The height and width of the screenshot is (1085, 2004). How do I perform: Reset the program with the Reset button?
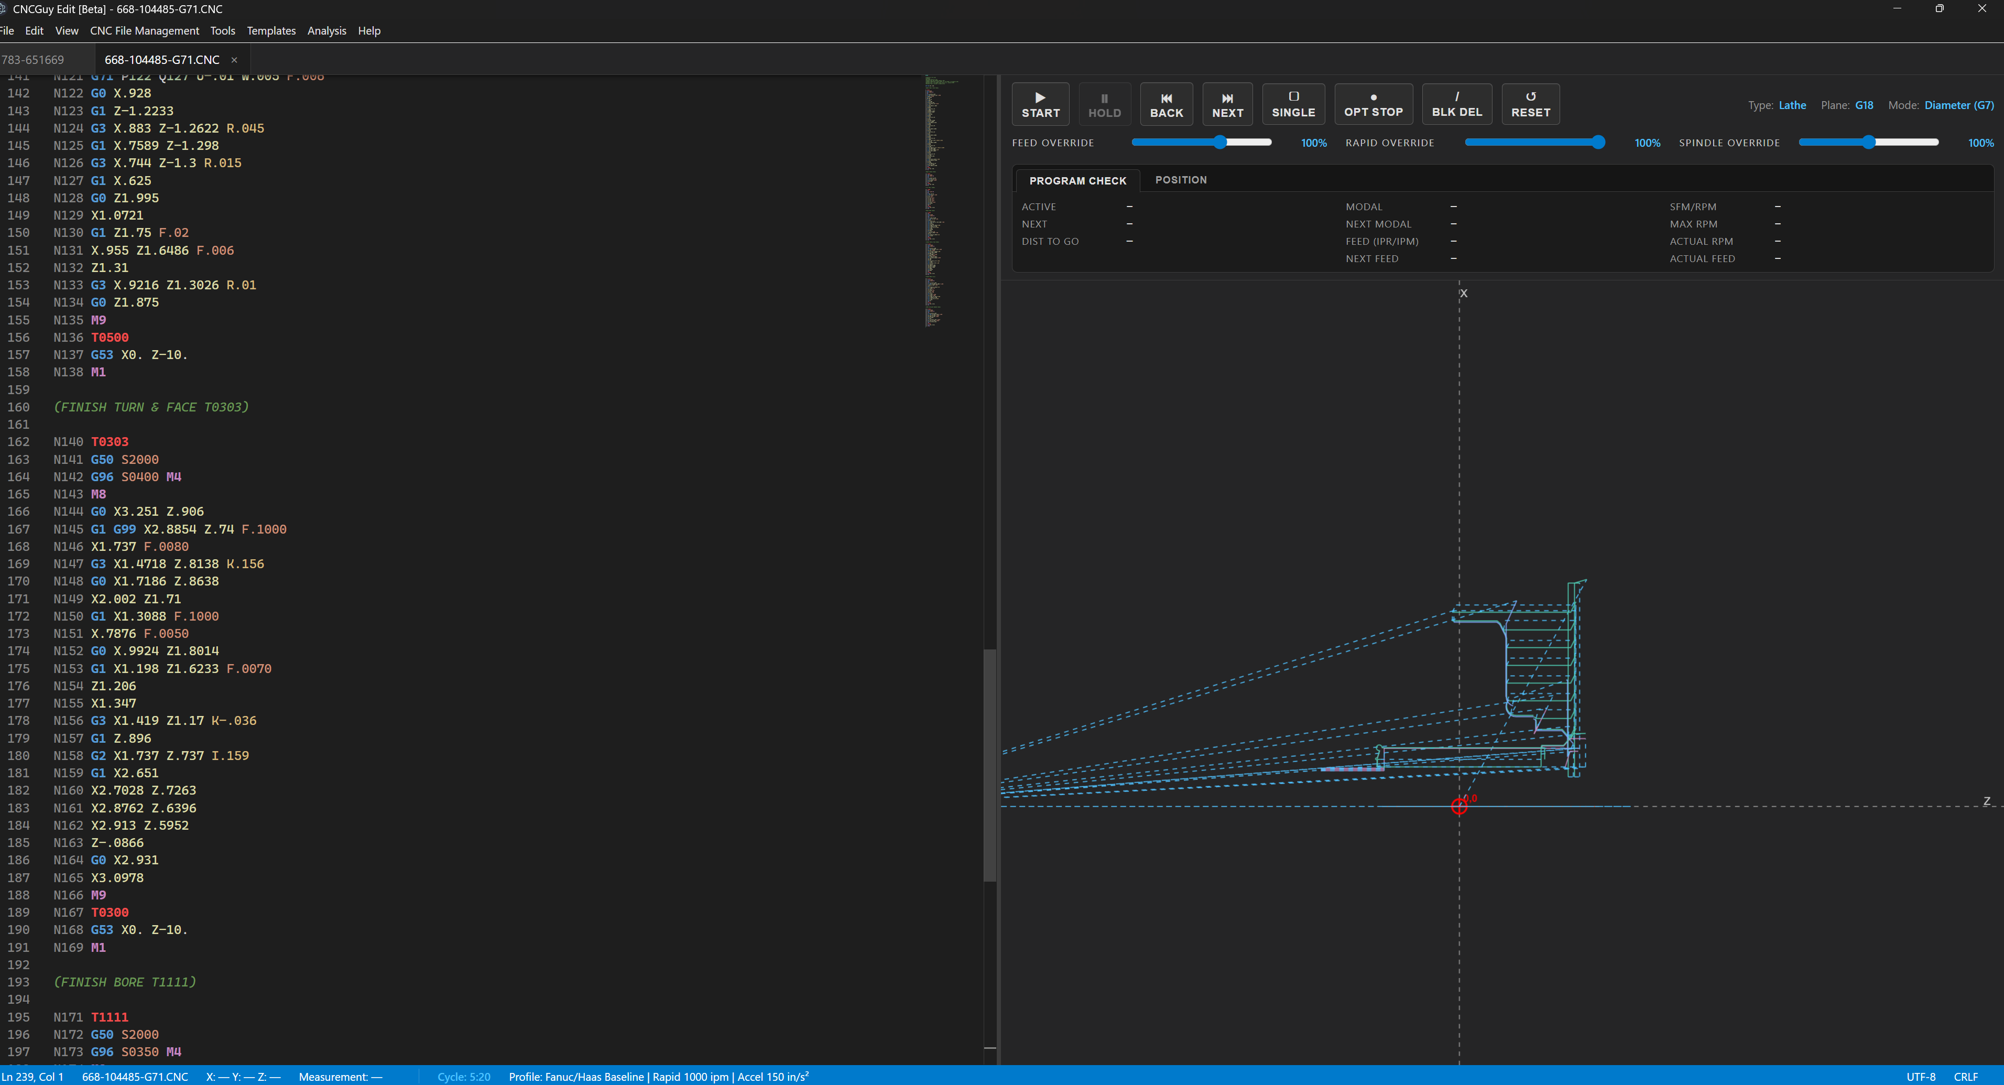click(1529, 103)
